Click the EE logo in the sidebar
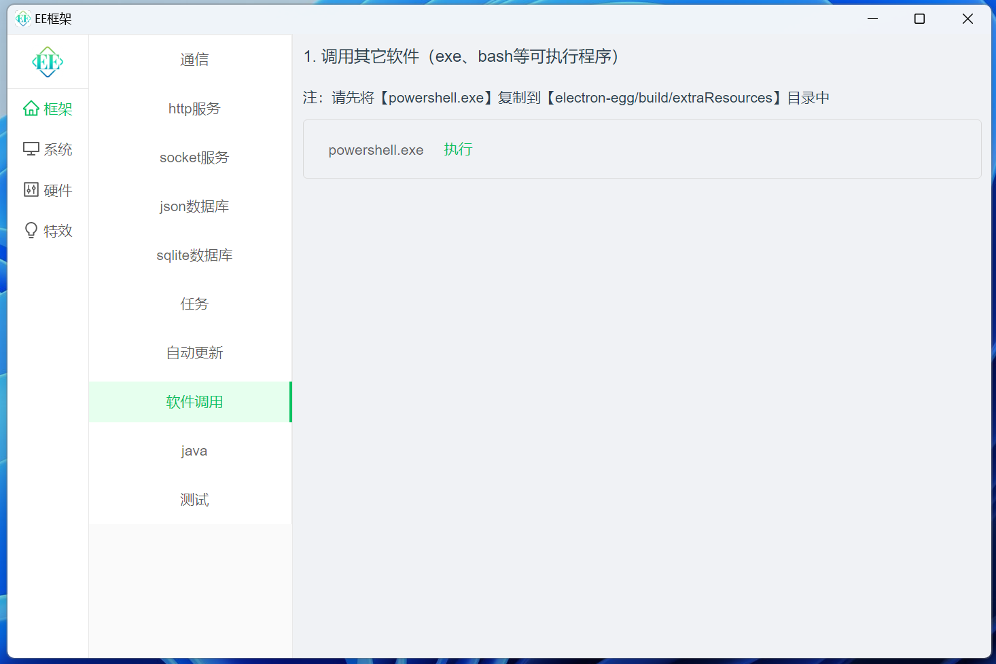 point(48,62)
